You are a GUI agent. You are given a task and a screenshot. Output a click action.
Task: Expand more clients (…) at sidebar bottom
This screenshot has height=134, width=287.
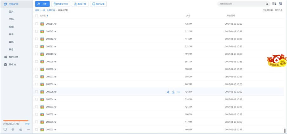[28, 129]
